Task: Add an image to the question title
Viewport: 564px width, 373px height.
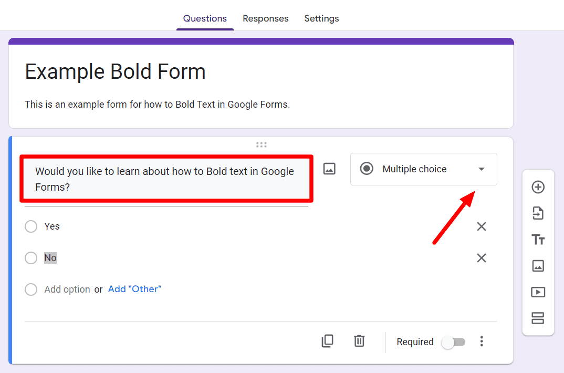Action: [x=329, y=169]
